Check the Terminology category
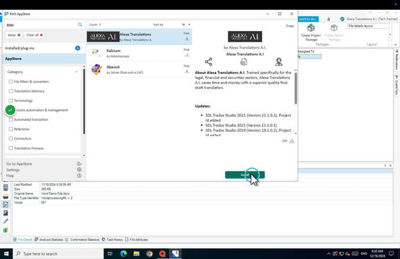This screenshot has height=259, width=400. tap(10, 100)
